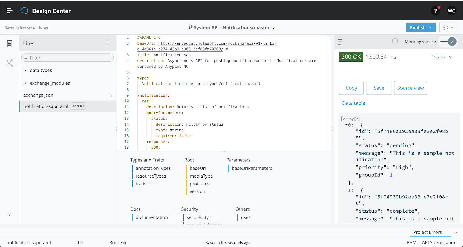Click the Filter files input field
The image size is (463, 247).
pos(69,58)
